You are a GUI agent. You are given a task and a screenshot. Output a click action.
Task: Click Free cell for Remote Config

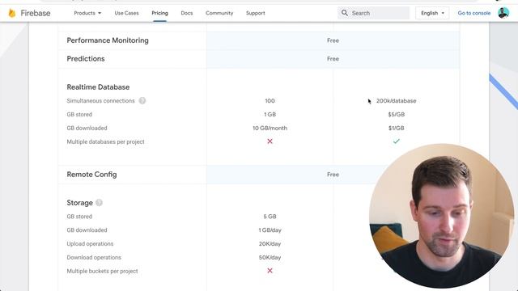pyautogui.click(x=333, y=175)
